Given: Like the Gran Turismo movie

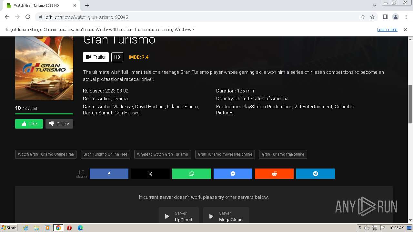Looking at the screenshot, I should tap(29, 124).
